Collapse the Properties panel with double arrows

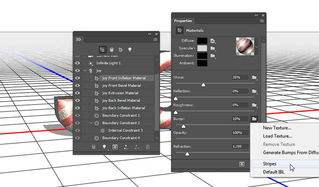[256, 15]
